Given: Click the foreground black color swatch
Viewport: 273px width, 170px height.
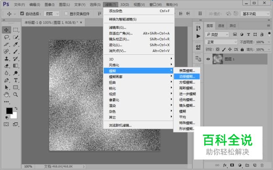Looking at the screenshot, I should pos(9,111).
